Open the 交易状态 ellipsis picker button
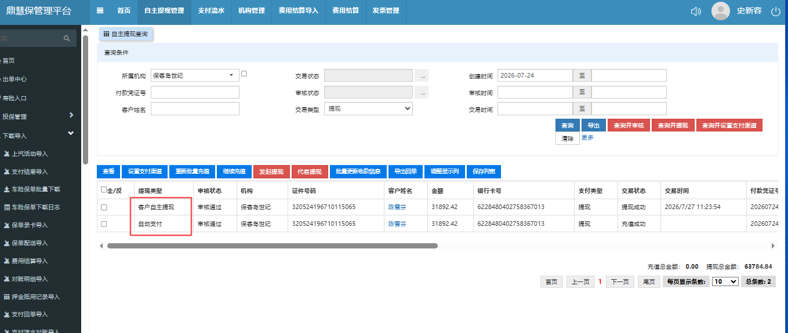 [x=423, y=75]
